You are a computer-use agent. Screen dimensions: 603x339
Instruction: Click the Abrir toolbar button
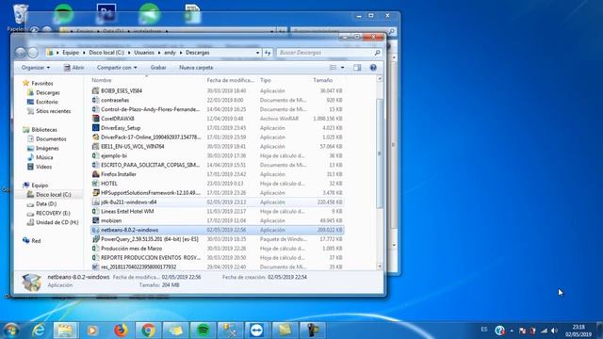click(73, 68)
